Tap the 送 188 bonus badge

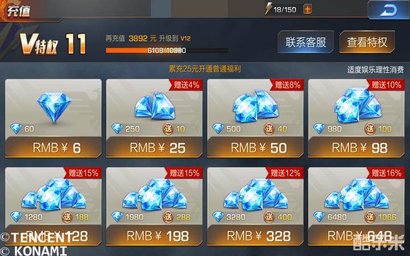click(x=67, y=217)
